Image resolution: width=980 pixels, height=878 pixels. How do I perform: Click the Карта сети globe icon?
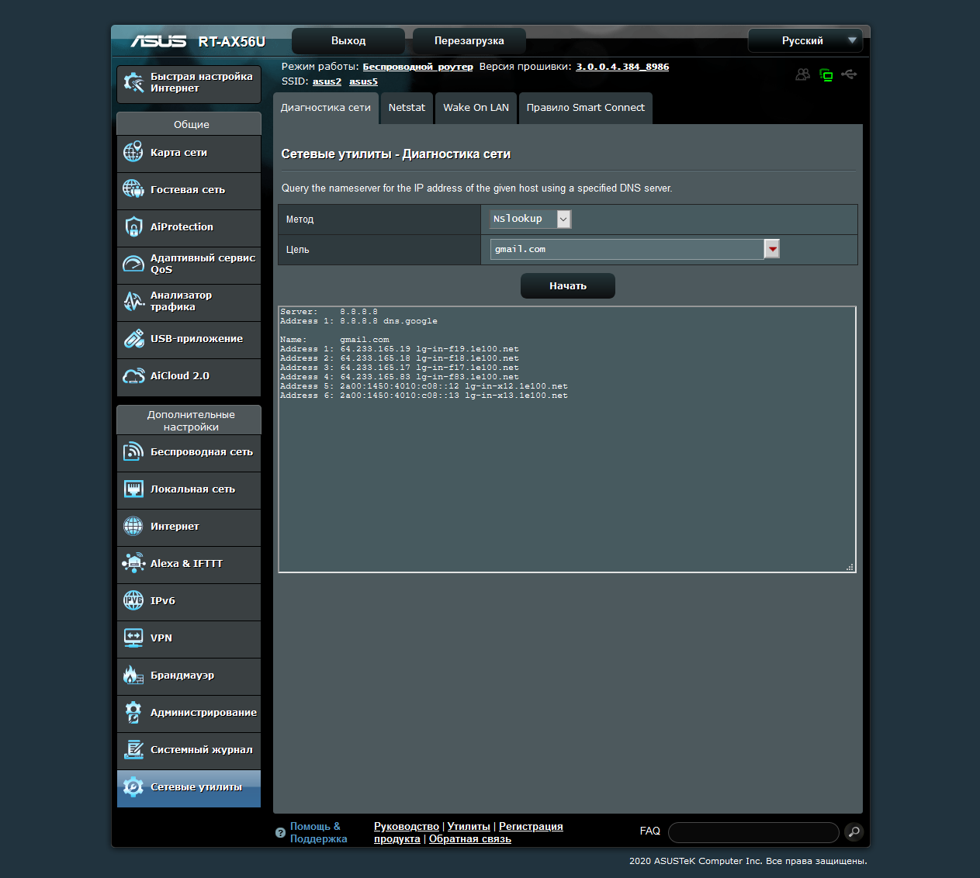pyautogui.click(x=133, y=152)
